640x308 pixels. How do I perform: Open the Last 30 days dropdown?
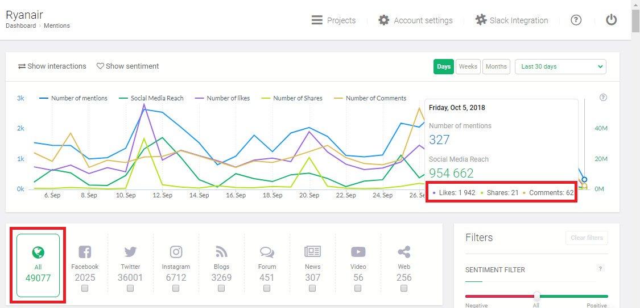(560, 67)
